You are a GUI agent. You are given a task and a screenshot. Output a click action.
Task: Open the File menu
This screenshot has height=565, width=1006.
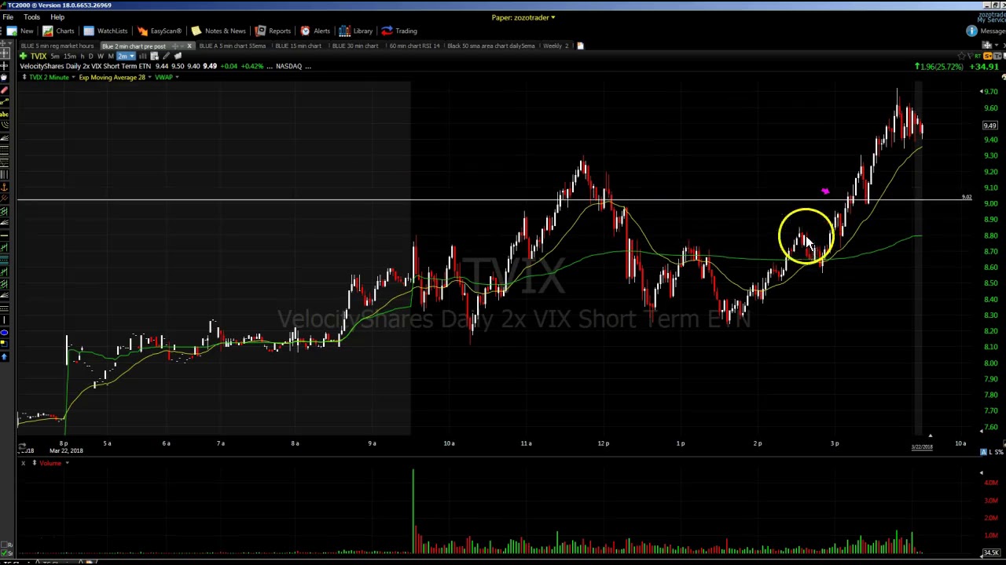[x=8, y=17]
